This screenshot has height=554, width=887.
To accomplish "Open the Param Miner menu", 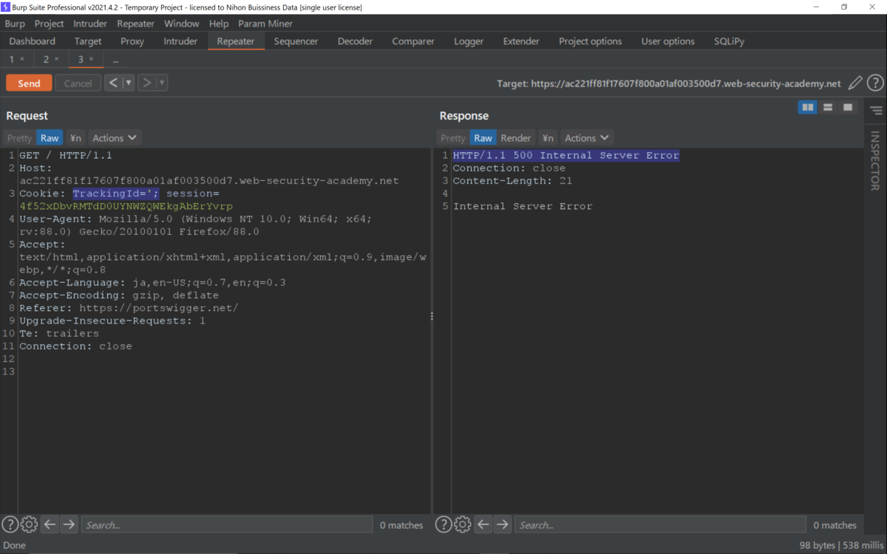I will click(265, 24).
